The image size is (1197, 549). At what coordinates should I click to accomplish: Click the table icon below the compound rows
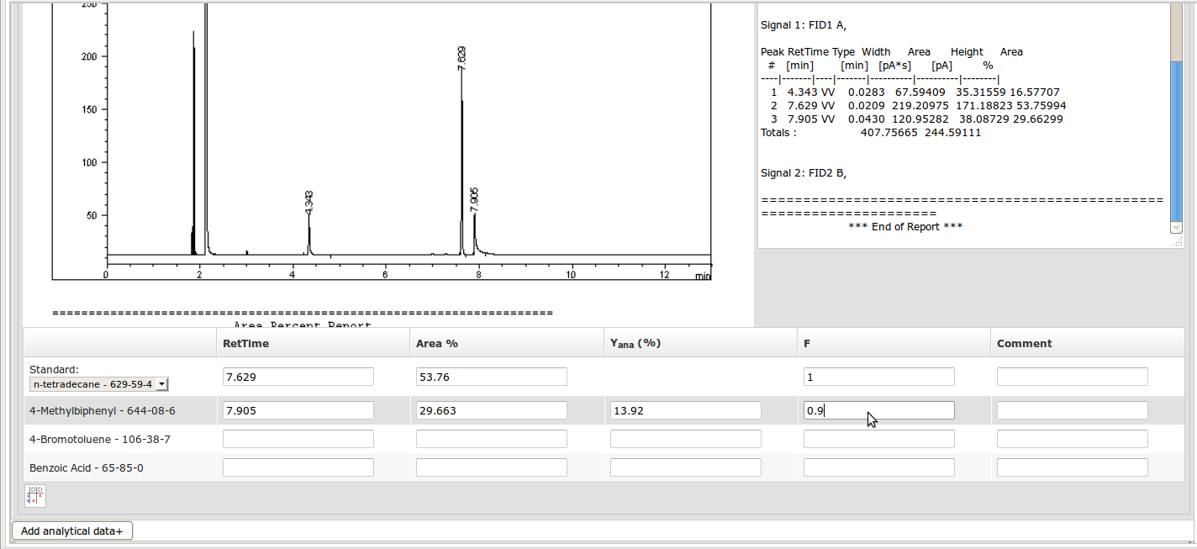35,496
